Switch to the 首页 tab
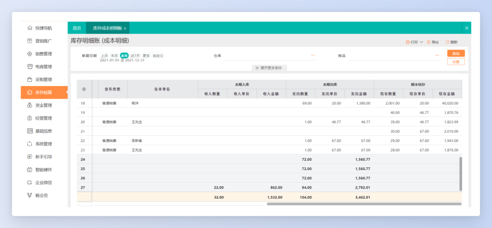 click(x=77, y=28)
